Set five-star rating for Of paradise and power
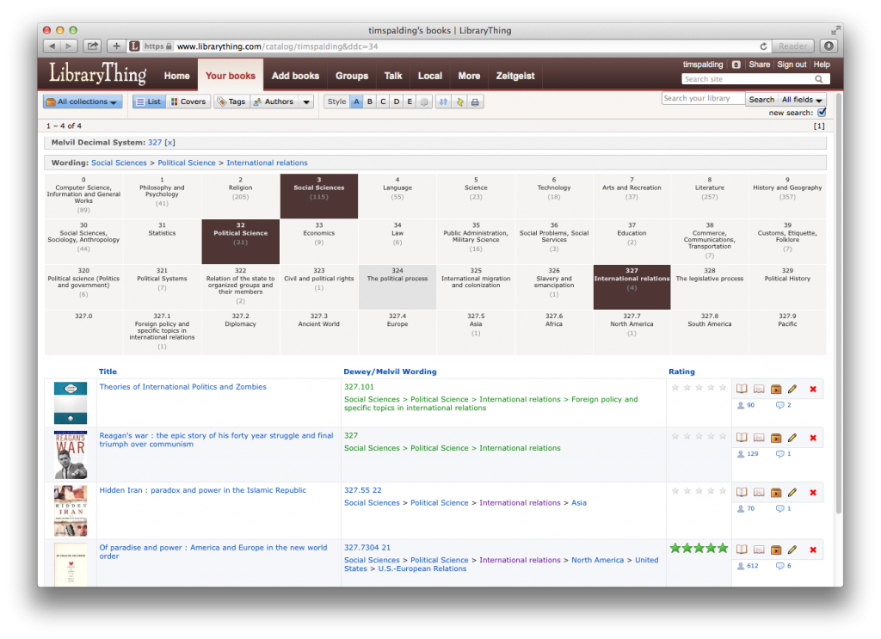Image resolution: width=881 pixels, height=639 pixels. click(x=723, y=548)
